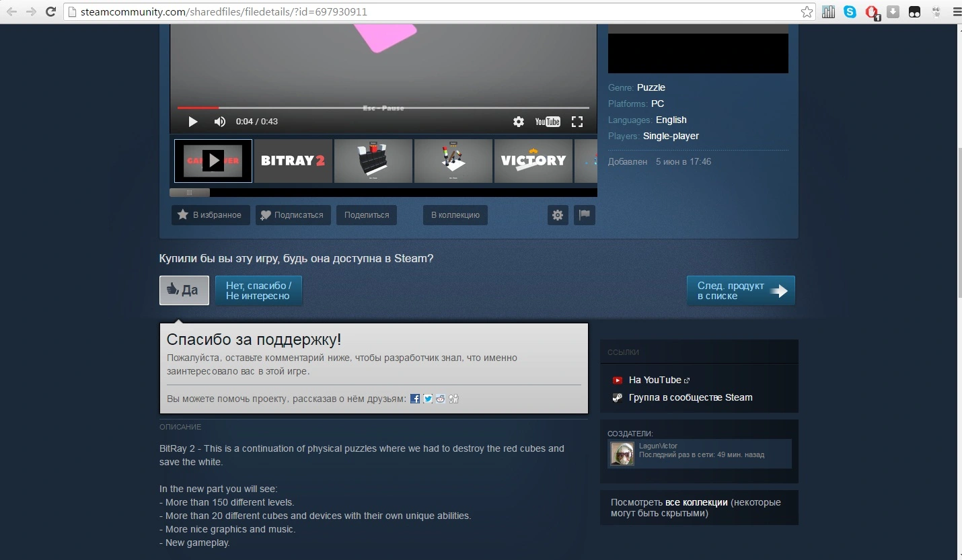Select the BITRAY 2 thumbnail
This screenshot has height=560, width=962.
293,161
